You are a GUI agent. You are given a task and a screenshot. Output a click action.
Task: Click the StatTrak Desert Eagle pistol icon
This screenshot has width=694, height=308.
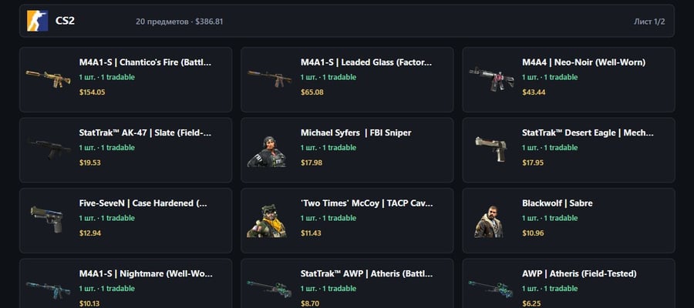coord(491,149)
